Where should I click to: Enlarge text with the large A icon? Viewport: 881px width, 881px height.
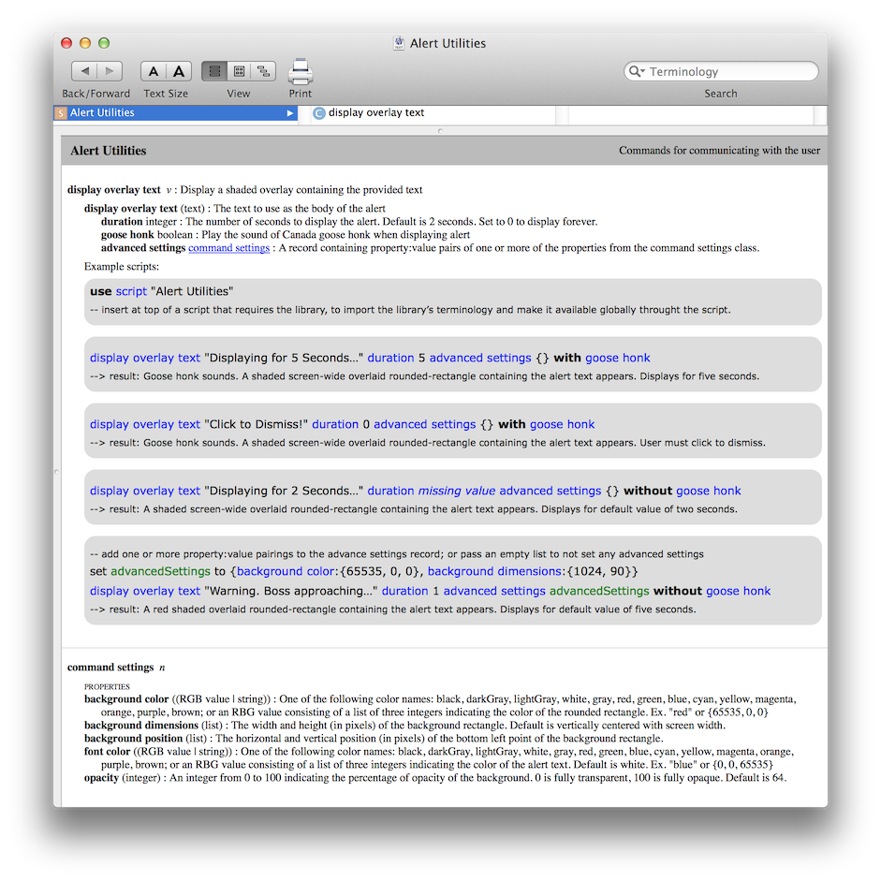[x=177, y=70]
